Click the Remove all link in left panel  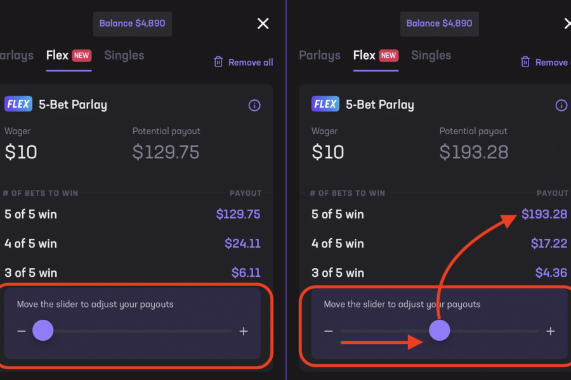click(x=251, y=62)
